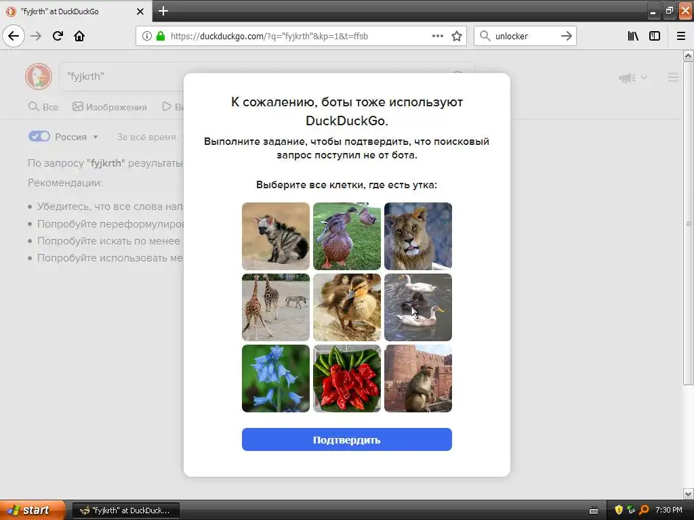
Task: Select the red peppers image
Action: 346,378
